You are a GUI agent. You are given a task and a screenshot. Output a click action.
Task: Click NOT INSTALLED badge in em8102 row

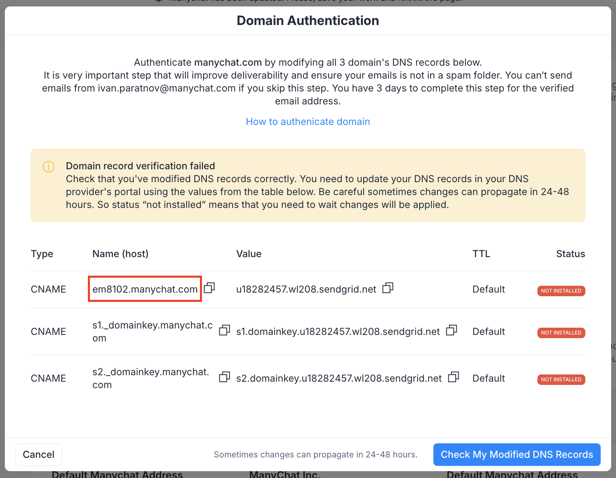click(561, 291)
